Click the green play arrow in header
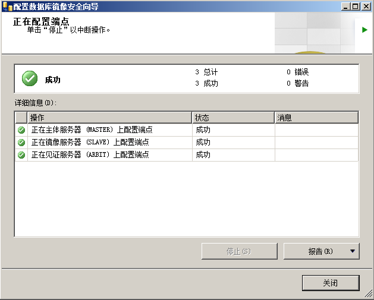This screenshot has width=374, height=300. click(364, 30)
